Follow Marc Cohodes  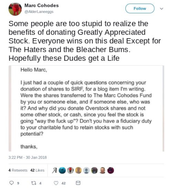(140, 9)
